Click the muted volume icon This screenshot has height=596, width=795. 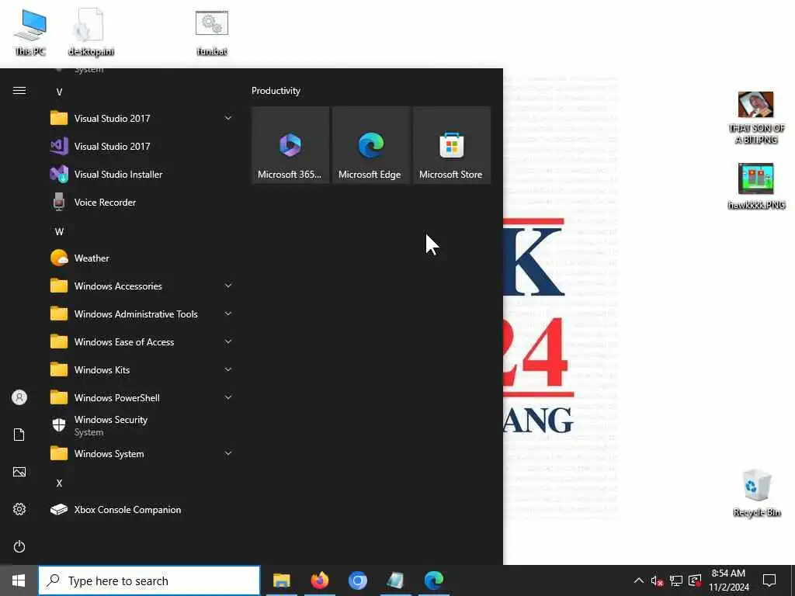click(x=657, y=580)
